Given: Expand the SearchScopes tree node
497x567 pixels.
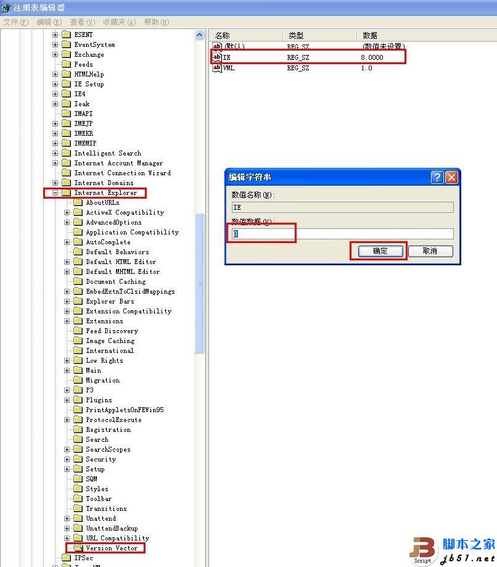Looking at the screenshot, I should click(67, 449).
